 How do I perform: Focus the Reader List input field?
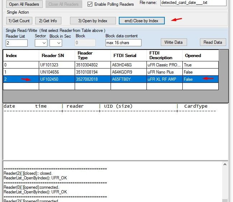[x=17, y=43]
